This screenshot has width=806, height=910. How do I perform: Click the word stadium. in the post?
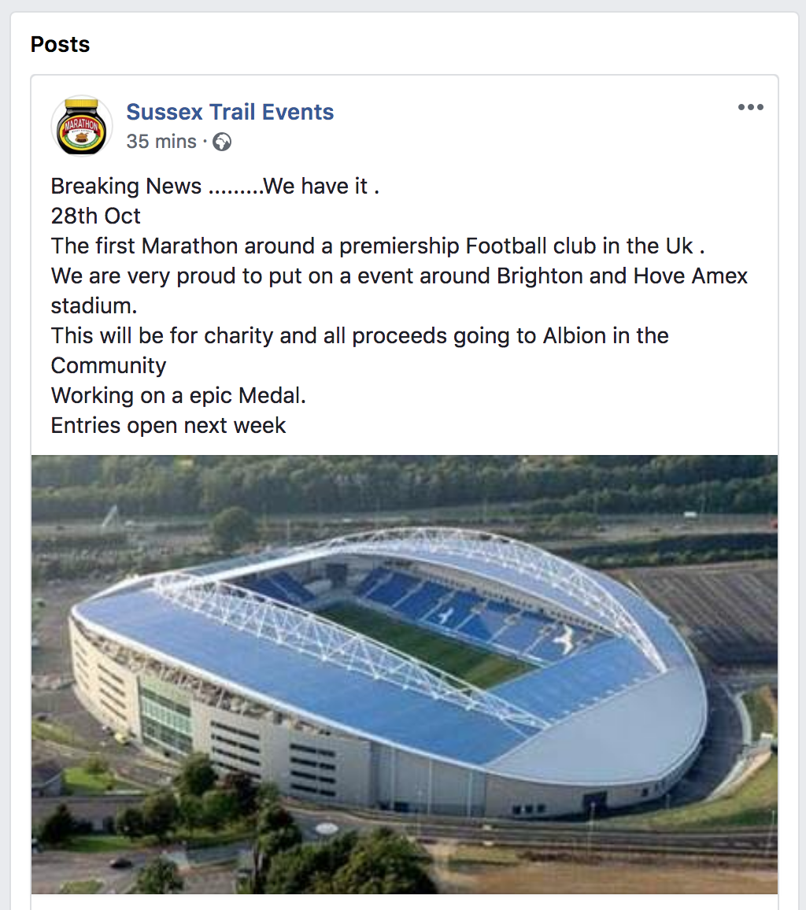coord(94,306)
